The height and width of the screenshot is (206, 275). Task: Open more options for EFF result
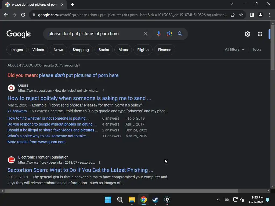click(99, 162)
